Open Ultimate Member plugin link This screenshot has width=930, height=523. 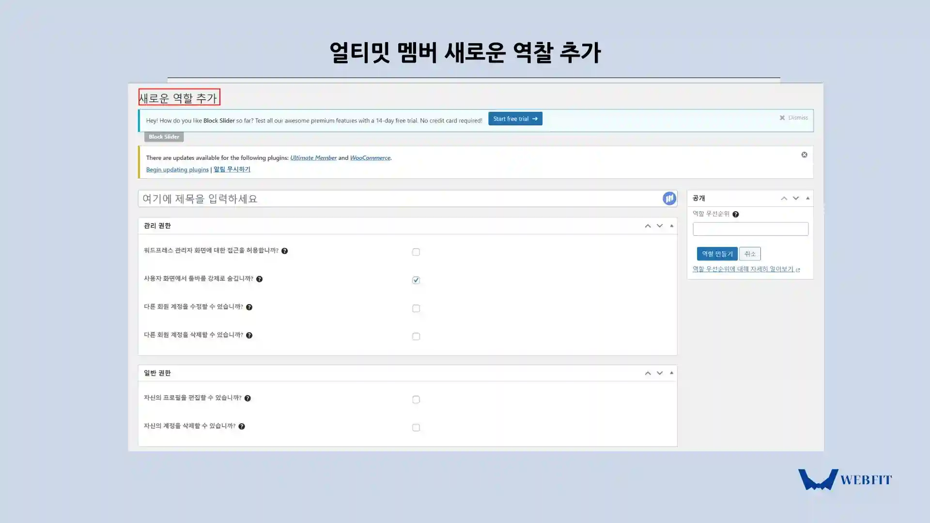click(x=313, y=158)
